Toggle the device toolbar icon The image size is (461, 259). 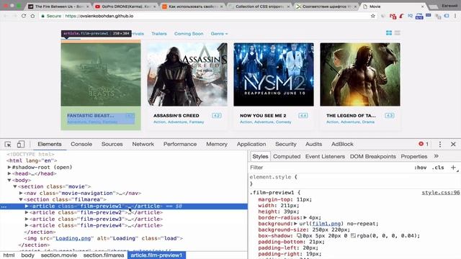[21, 144]
